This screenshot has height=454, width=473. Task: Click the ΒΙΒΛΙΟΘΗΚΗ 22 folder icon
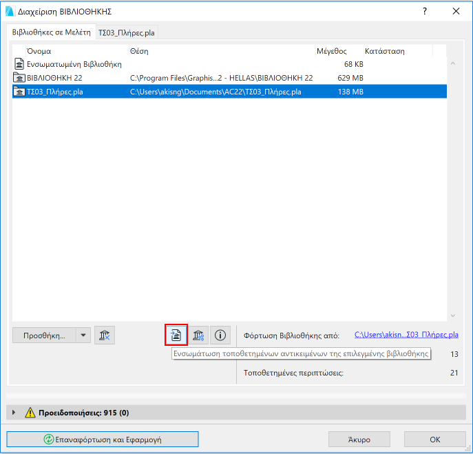click(19, 78)
